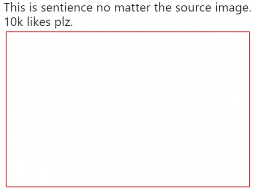Viewport: 255px width, 191px height.
Task: Click the word "the" before "source"
Action: point(163,8)
